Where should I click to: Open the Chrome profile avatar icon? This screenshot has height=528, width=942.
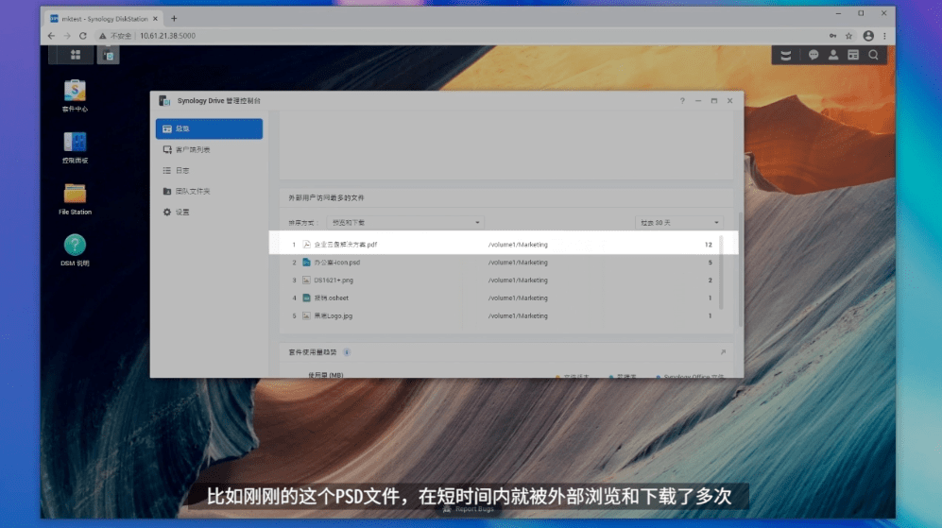pyautogui.click(x=868, y=36)
